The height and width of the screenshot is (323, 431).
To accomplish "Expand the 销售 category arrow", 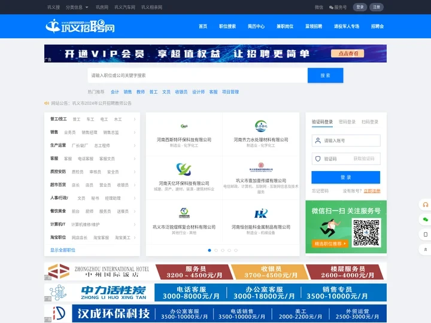I will [x=135, y=132].
